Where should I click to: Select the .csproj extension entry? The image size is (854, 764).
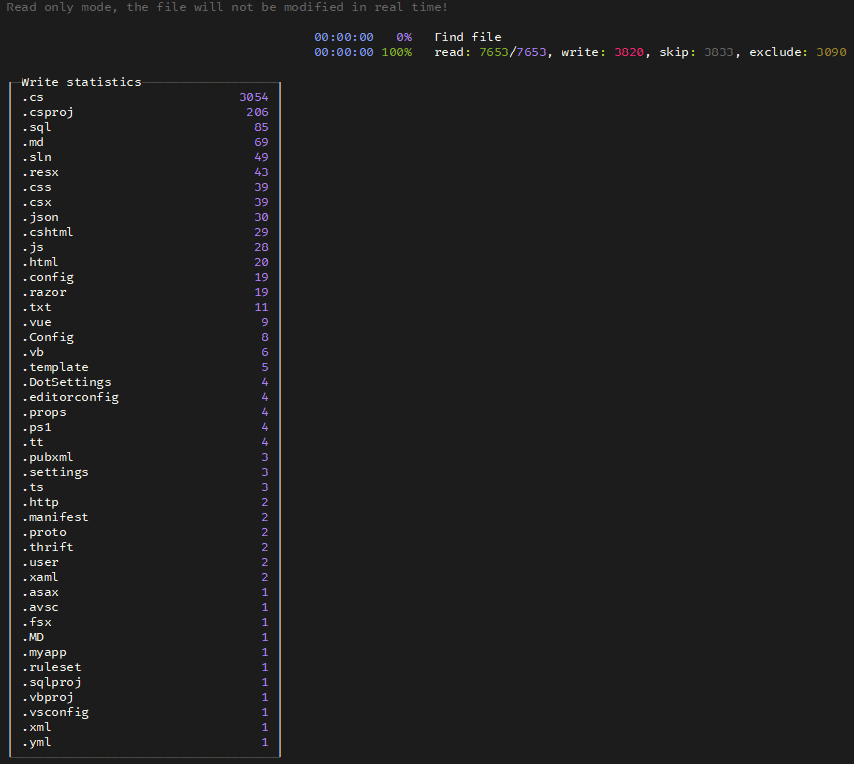tap(48, 112)
